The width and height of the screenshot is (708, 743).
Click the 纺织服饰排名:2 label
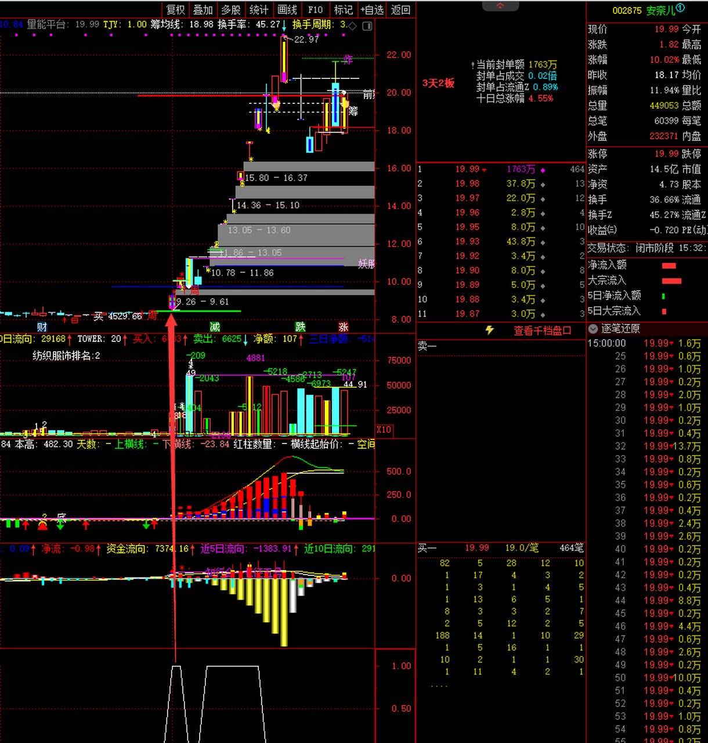[66, 355]
